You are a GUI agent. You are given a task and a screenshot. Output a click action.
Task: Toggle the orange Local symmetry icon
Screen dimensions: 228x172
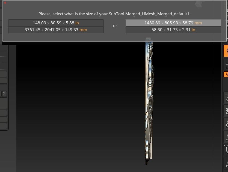pyautogui.click(x=226, y=51)
